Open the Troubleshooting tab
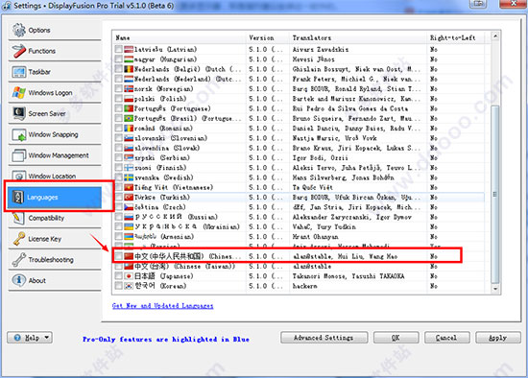The height and width of the screenshot is (378, 528). (x=55, y=260)
